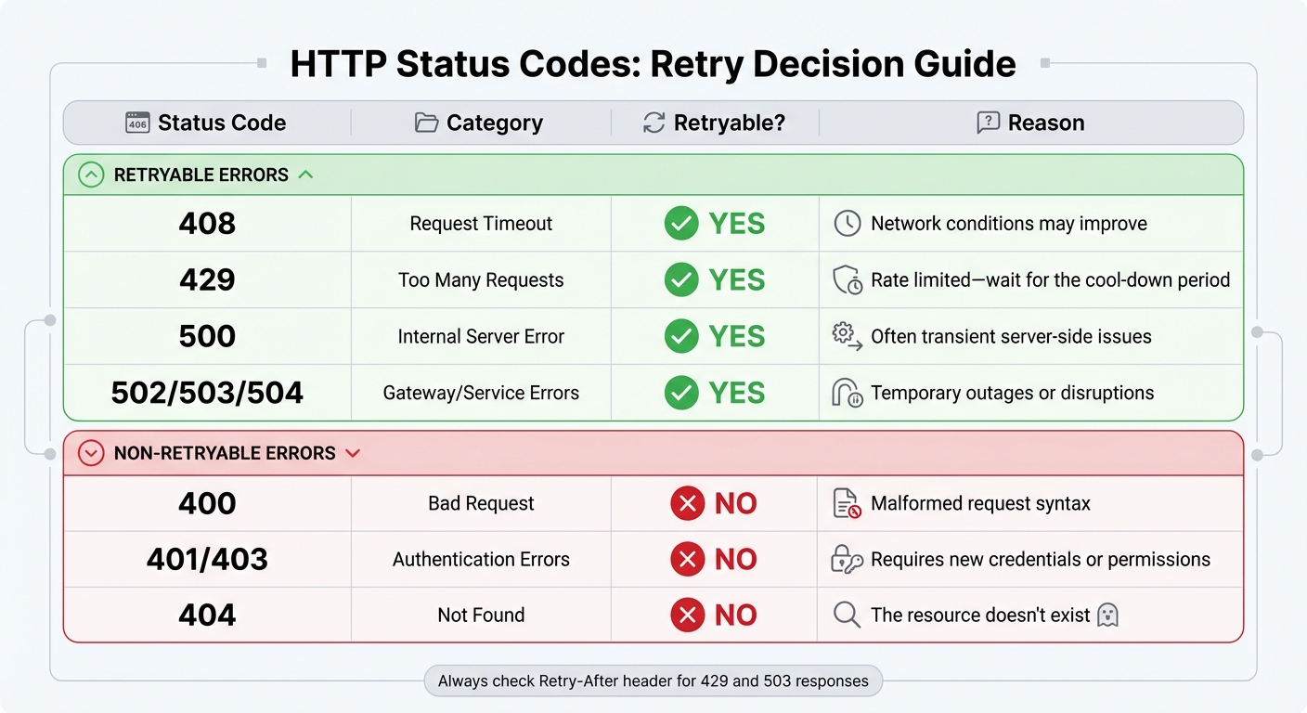
Task: Click the ghost icon after "doesn't exist"
Action: point(1107,615)
